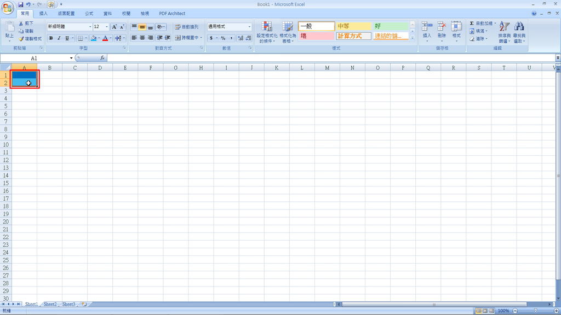Apply the 好 green cell style

[391, 26]
